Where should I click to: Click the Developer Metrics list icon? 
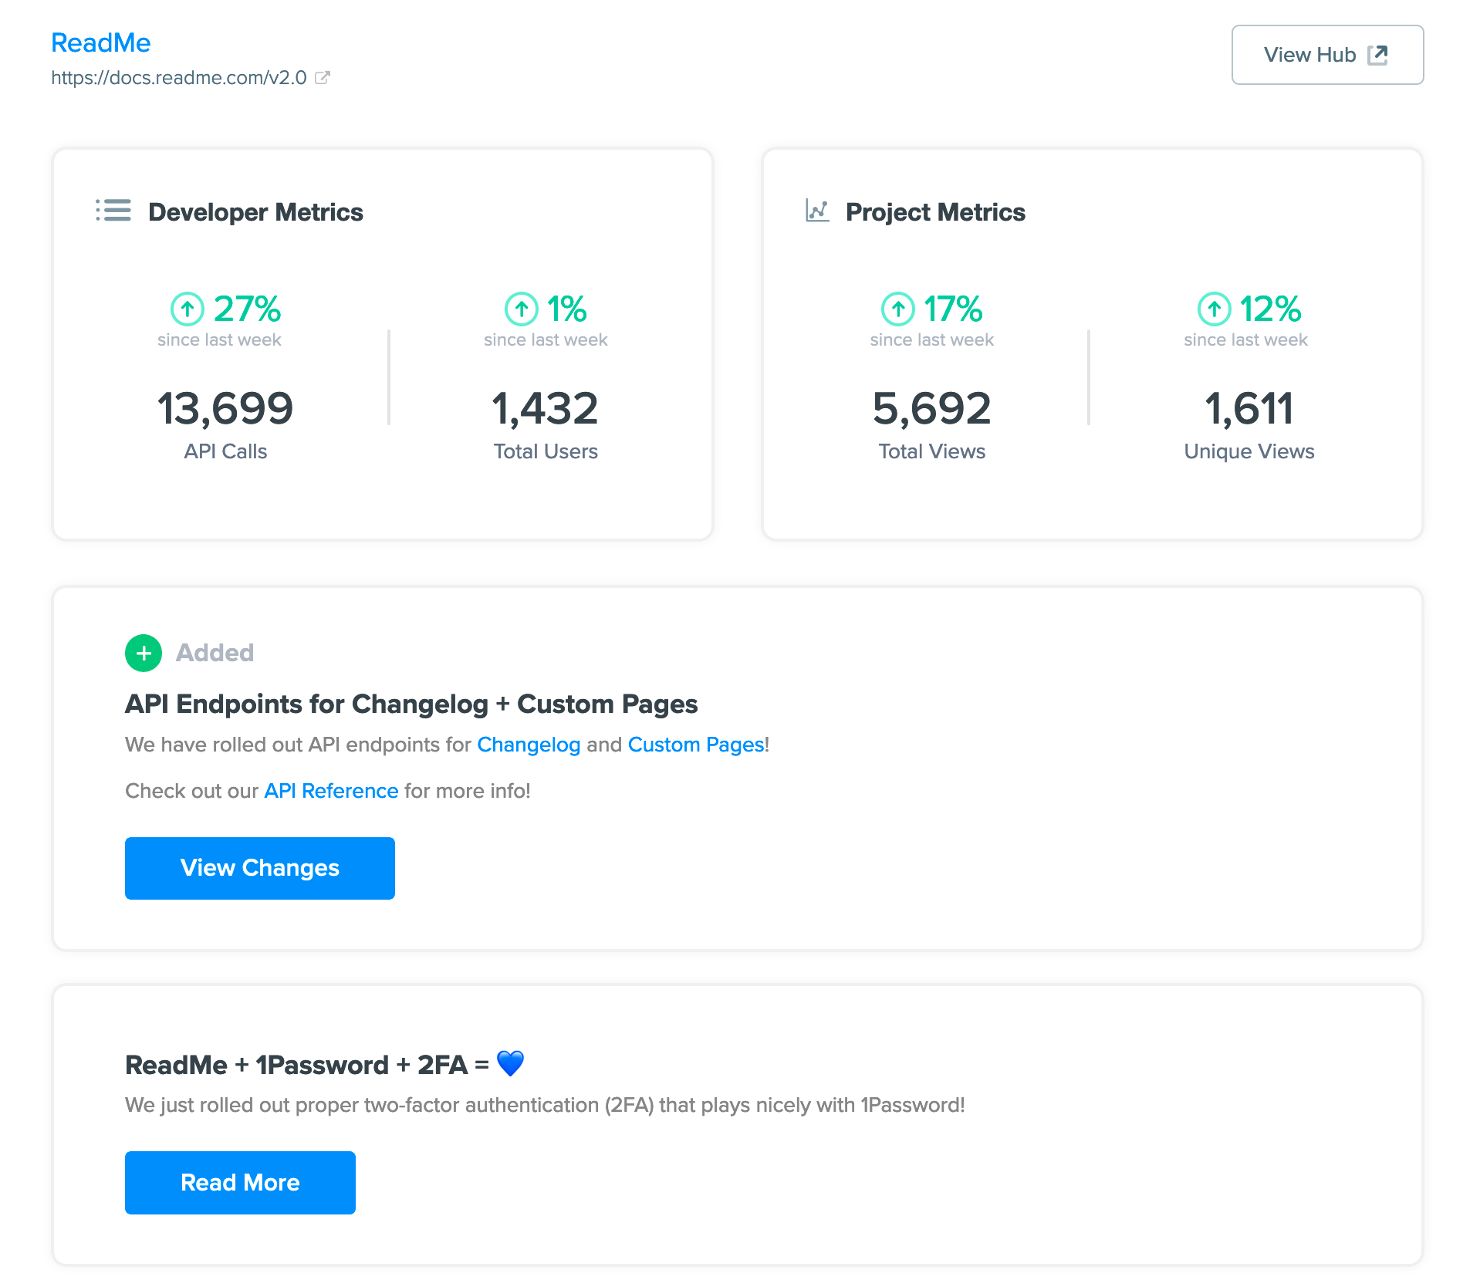[x=113, y=211]
